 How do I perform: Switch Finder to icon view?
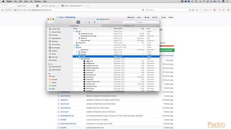[x=75, y=22]
